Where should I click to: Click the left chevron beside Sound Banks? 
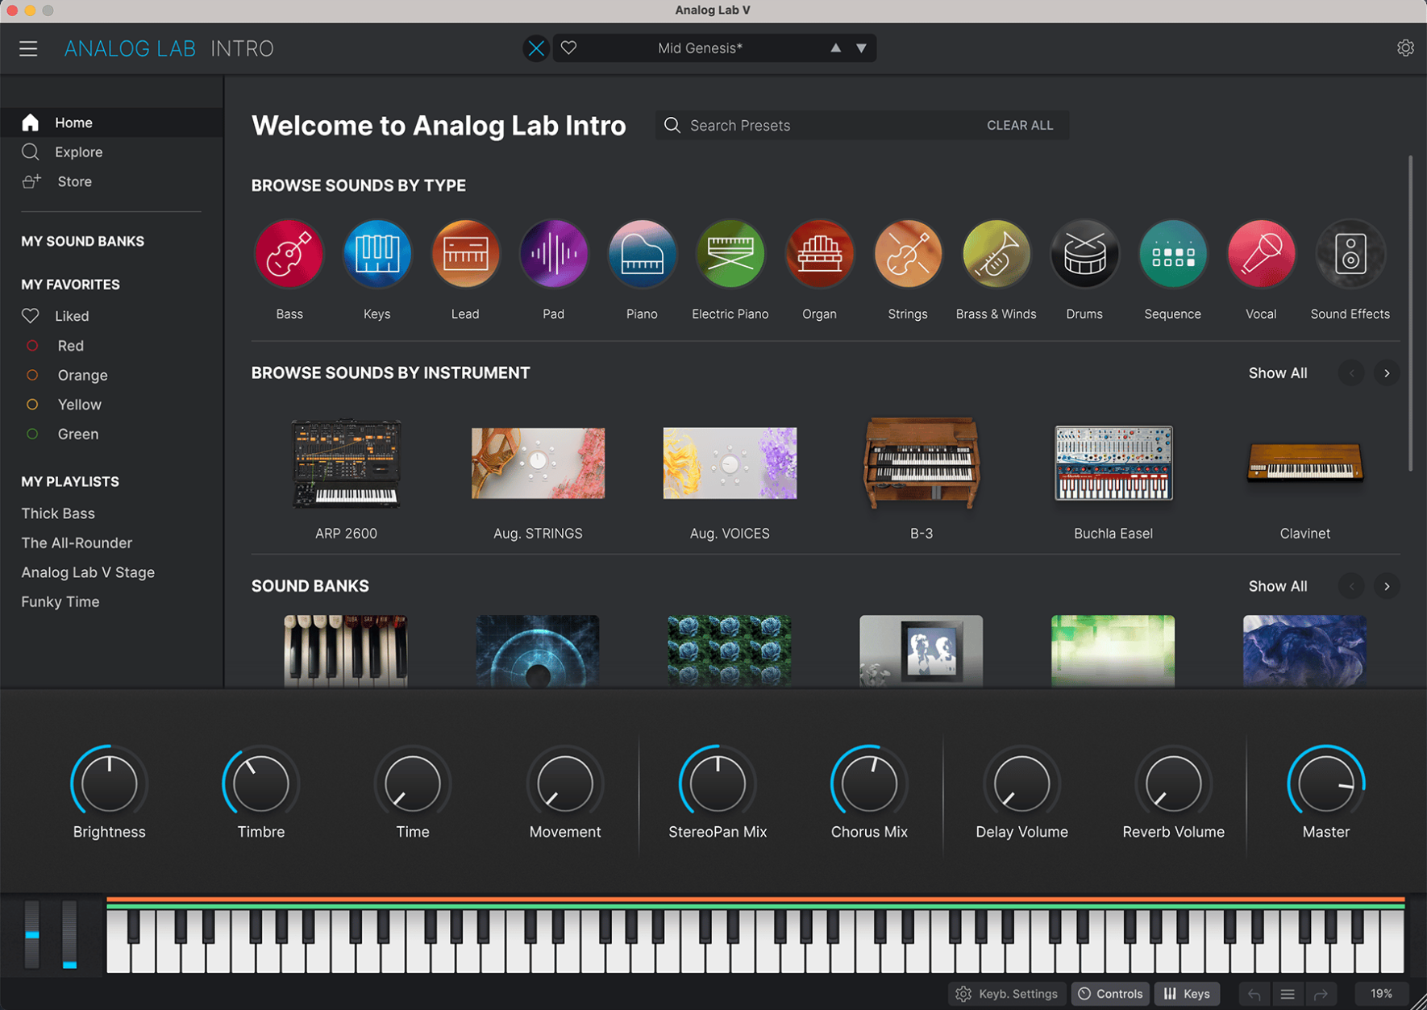tap(1351, 586)
